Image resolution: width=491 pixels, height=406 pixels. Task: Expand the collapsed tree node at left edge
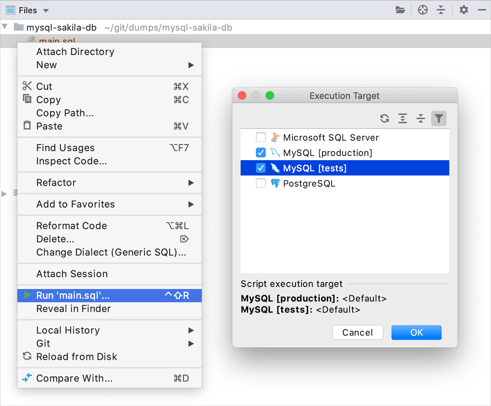tap(4, 194)
